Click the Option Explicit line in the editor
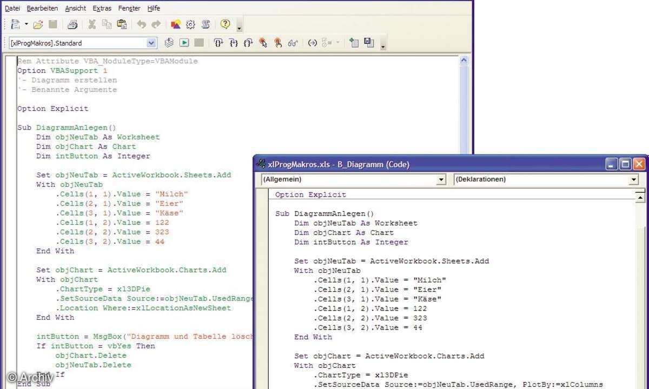649x389 pixels. tap(52, 109)
